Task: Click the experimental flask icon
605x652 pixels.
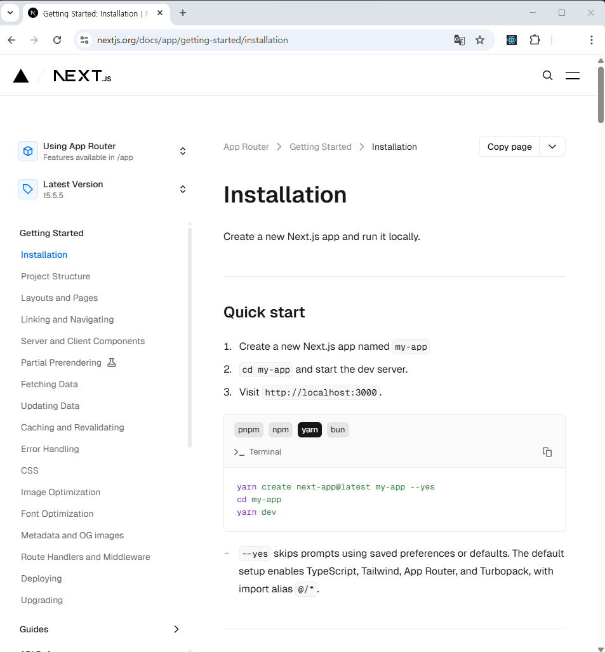Action: [112, 363]
